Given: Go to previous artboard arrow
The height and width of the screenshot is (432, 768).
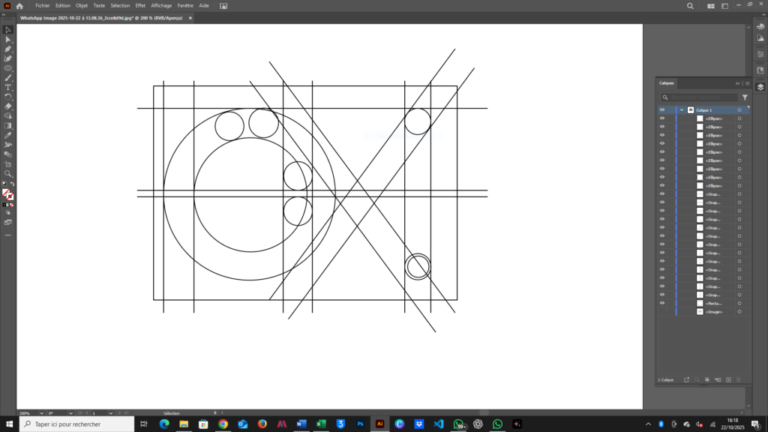Looking at the screenshot, I should pos(87,413).
